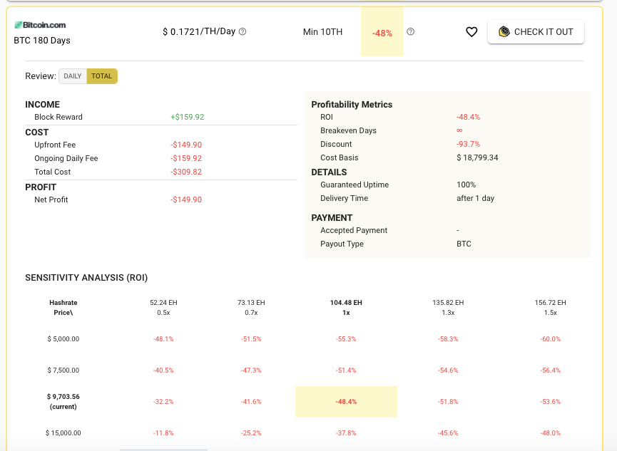Click the $9,703.56 (current) price row label
The image size is (617, 451).
[63, 401]
